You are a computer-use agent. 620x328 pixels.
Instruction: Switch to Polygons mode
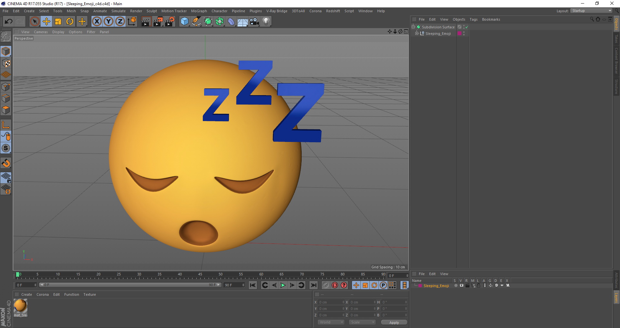click(x=6, y=110)
